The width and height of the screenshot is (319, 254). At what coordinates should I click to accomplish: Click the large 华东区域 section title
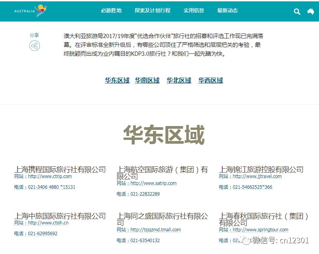pos(164,135)
